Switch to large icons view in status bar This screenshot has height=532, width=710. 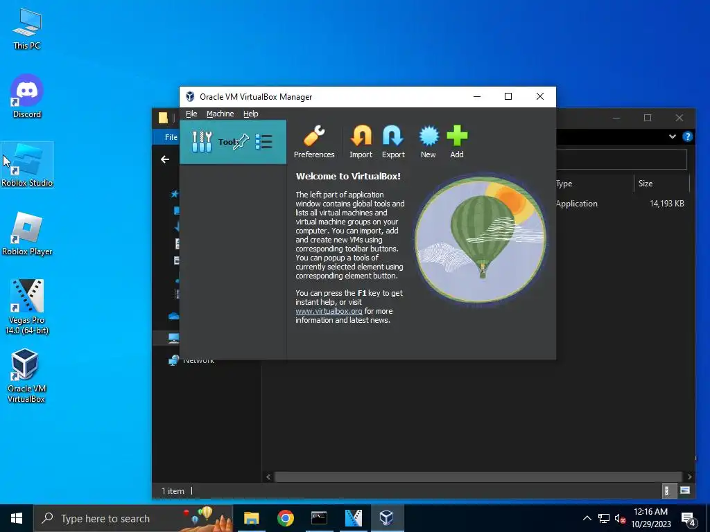(x=684, y=491)
